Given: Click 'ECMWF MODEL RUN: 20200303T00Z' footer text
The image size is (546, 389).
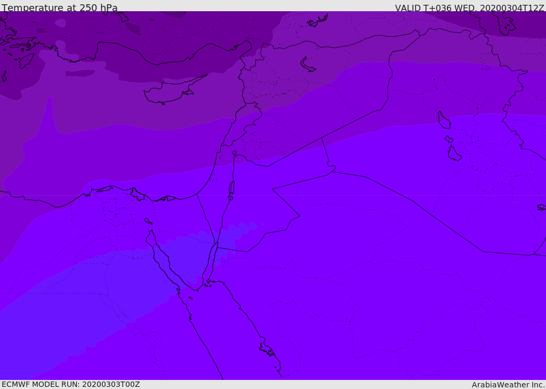Looking at the screenshot, I should point(71,384).
